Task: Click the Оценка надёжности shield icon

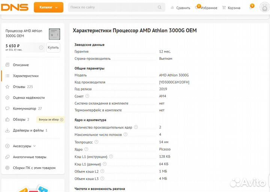Action: 7,98
